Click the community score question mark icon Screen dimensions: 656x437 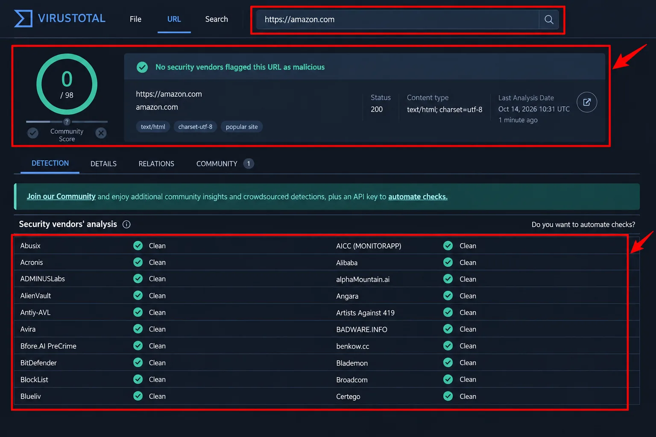[x=67, y=122]
